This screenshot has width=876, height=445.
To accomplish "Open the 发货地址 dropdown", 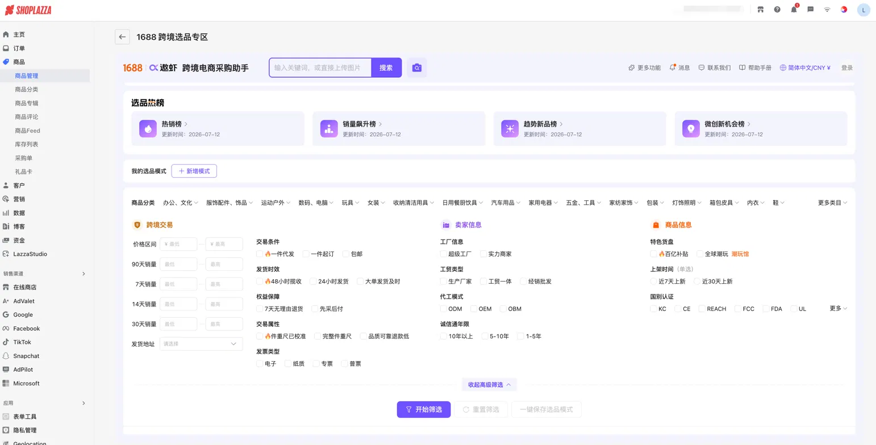I will (x=201, y=343).
